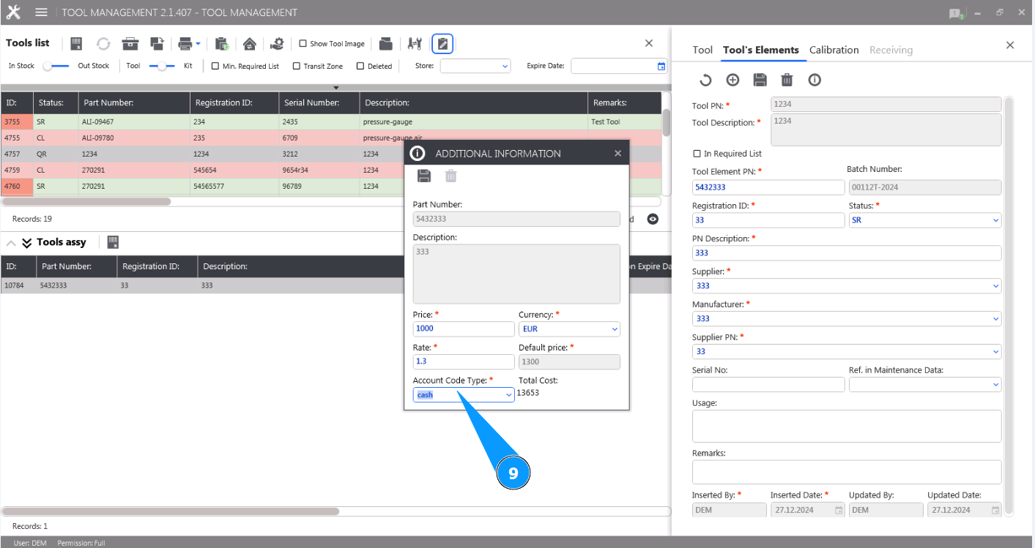Open the Receiving tab
This screenshot has height=548, width=1035.
click(x=891, y=50)
